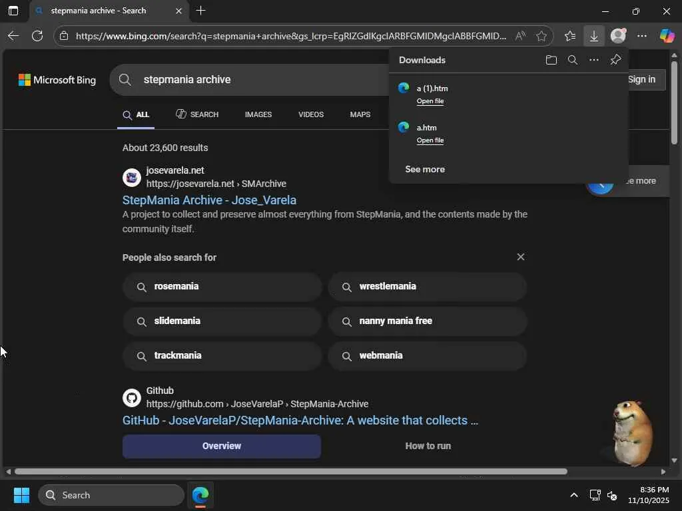The height and width of the screenshot is (511, 682).
Task: Click the taskbar Search box
Action: (111, 495)
